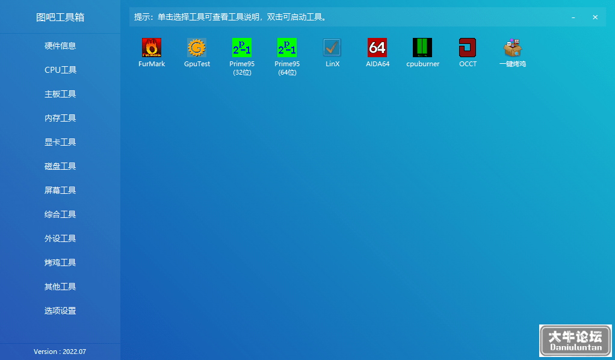
Task: Click the hint text starting 提示
Action: [x=232, y=17]
